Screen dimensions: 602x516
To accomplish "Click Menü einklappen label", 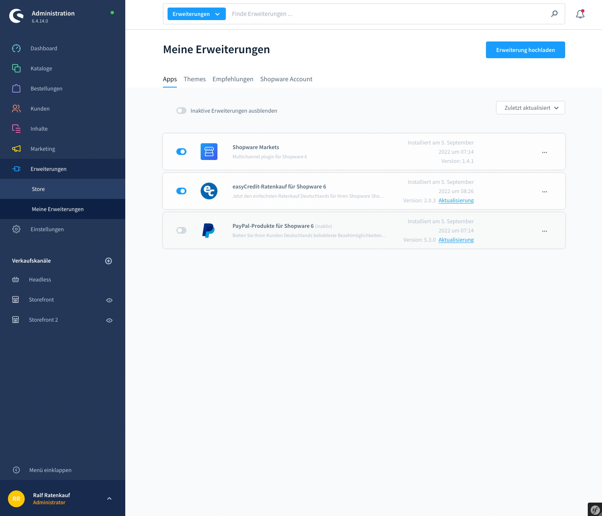I will coord(50,470).
